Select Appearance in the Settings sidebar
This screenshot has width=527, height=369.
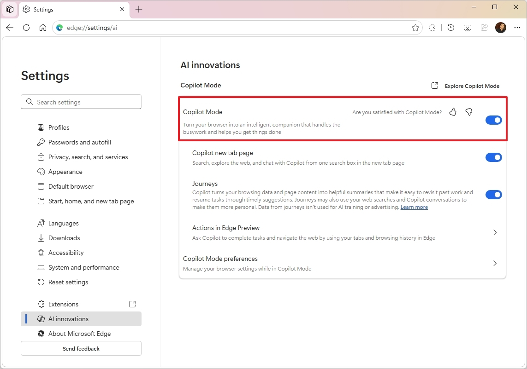tap(65, 172)
